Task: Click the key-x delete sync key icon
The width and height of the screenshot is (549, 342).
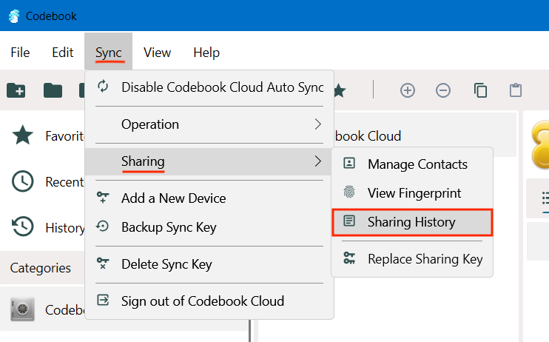Action: (103, 263)
